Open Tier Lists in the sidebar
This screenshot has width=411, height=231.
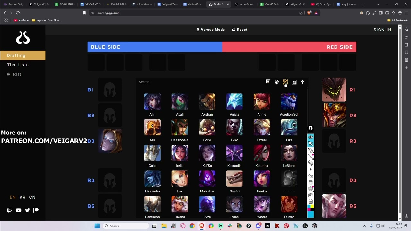click(x=18, y=65)
